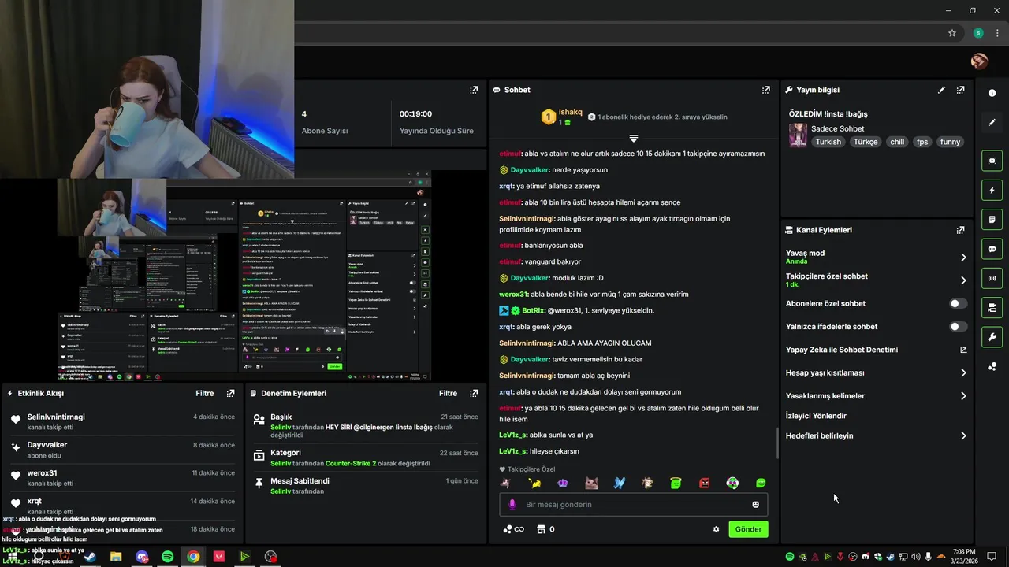Insert the green smiling emote
The height and width of the screenshot is (567, 1009).
pyautogui.click(x=761, y=483)
